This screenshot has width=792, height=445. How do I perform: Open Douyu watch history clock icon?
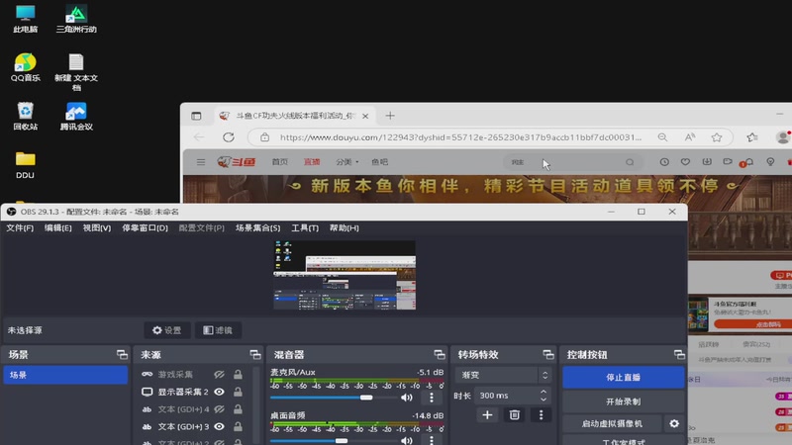click(x=664, y=162)
